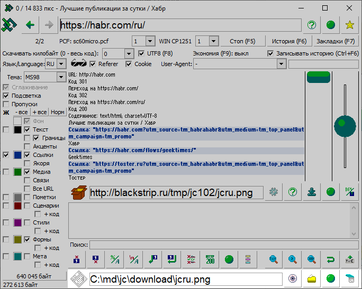Enable the Пропуски checkbox
Screen dimensions: 362x289
click(6, 104)
